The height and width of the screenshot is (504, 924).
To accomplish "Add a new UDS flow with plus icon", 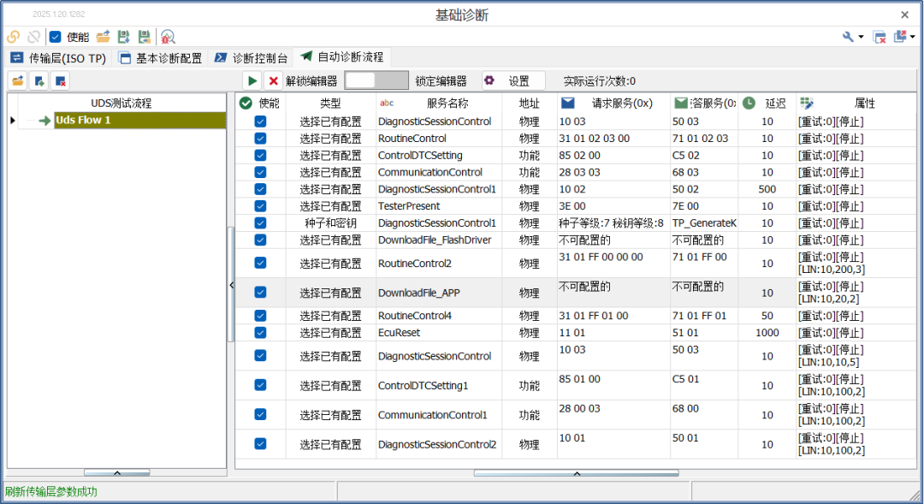I will tap(39, 80).
